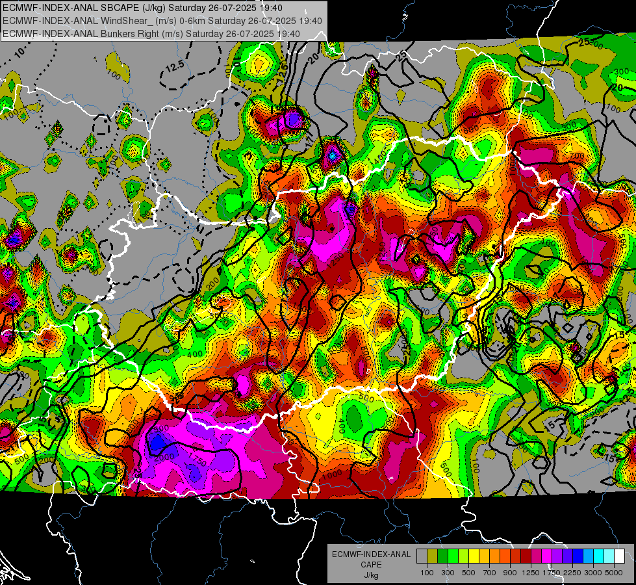Select the Bunkers Right title line

(x=151, y=34)
